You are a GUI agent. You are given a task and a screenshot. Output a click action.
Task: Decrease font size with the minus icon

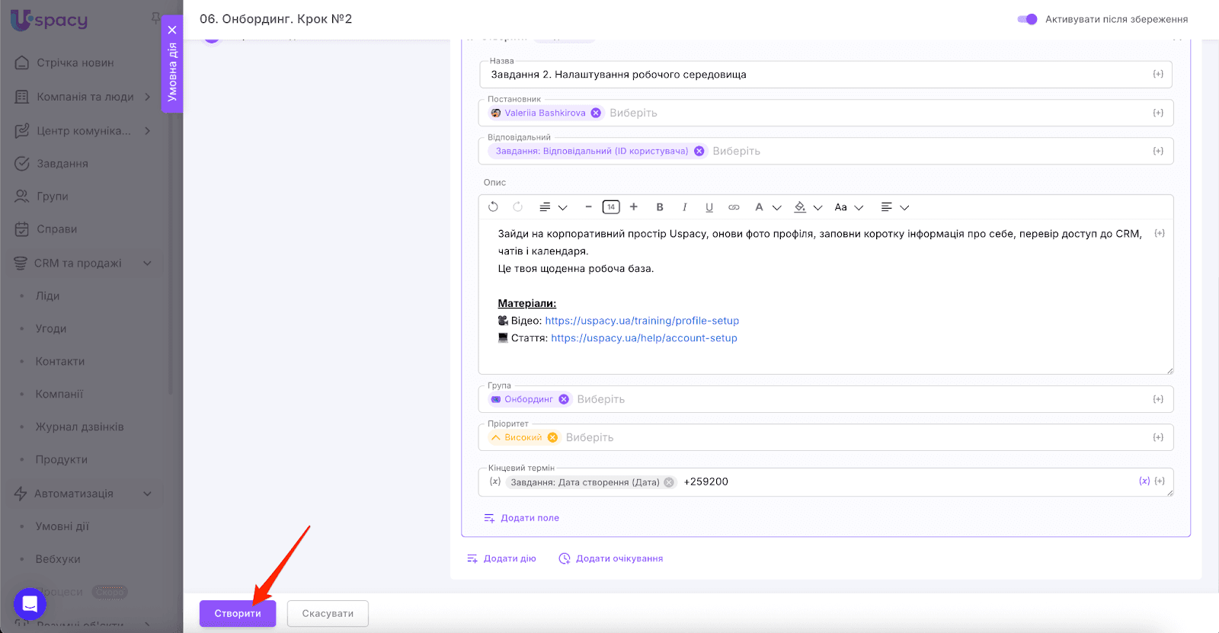click(588, 207)
